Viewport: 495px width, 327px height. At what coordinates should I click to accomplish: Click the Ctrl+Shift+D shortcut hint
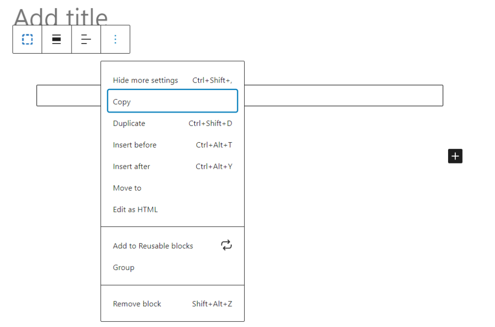point(210,123)
